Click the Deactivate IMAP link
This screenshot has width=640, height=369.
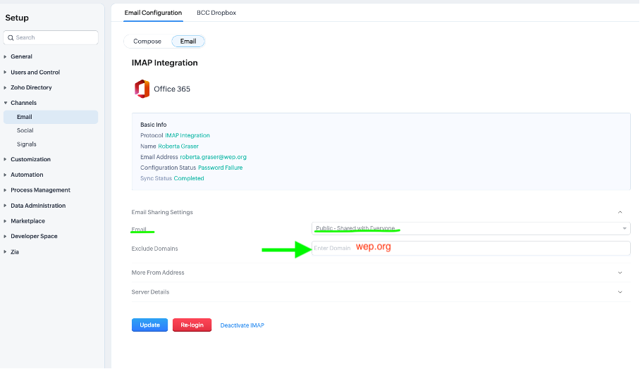coord(242,325)
